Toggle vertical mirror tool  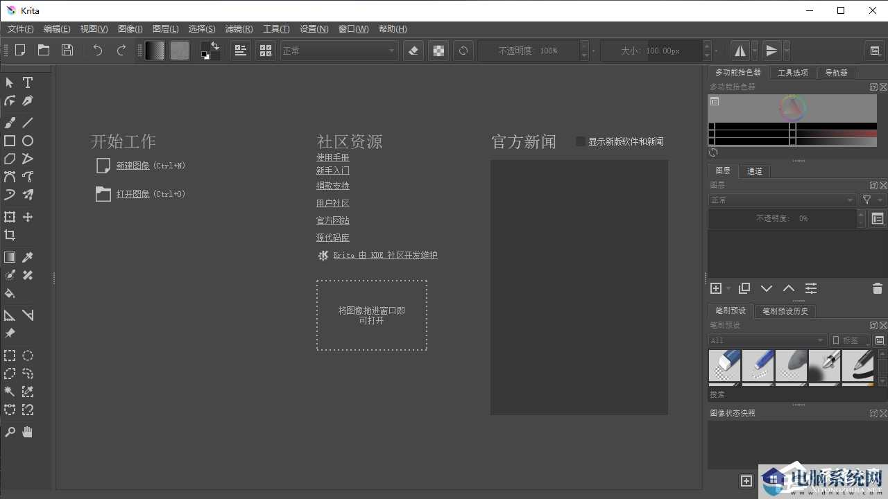click(x=771, y=51)
